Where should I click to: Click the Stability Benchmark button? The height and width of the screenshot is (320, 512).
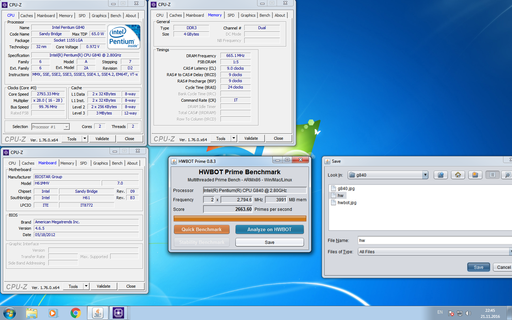tap(202, 242)
